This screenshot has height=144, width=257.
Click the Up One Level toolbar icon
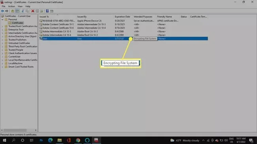coord(13,11)
